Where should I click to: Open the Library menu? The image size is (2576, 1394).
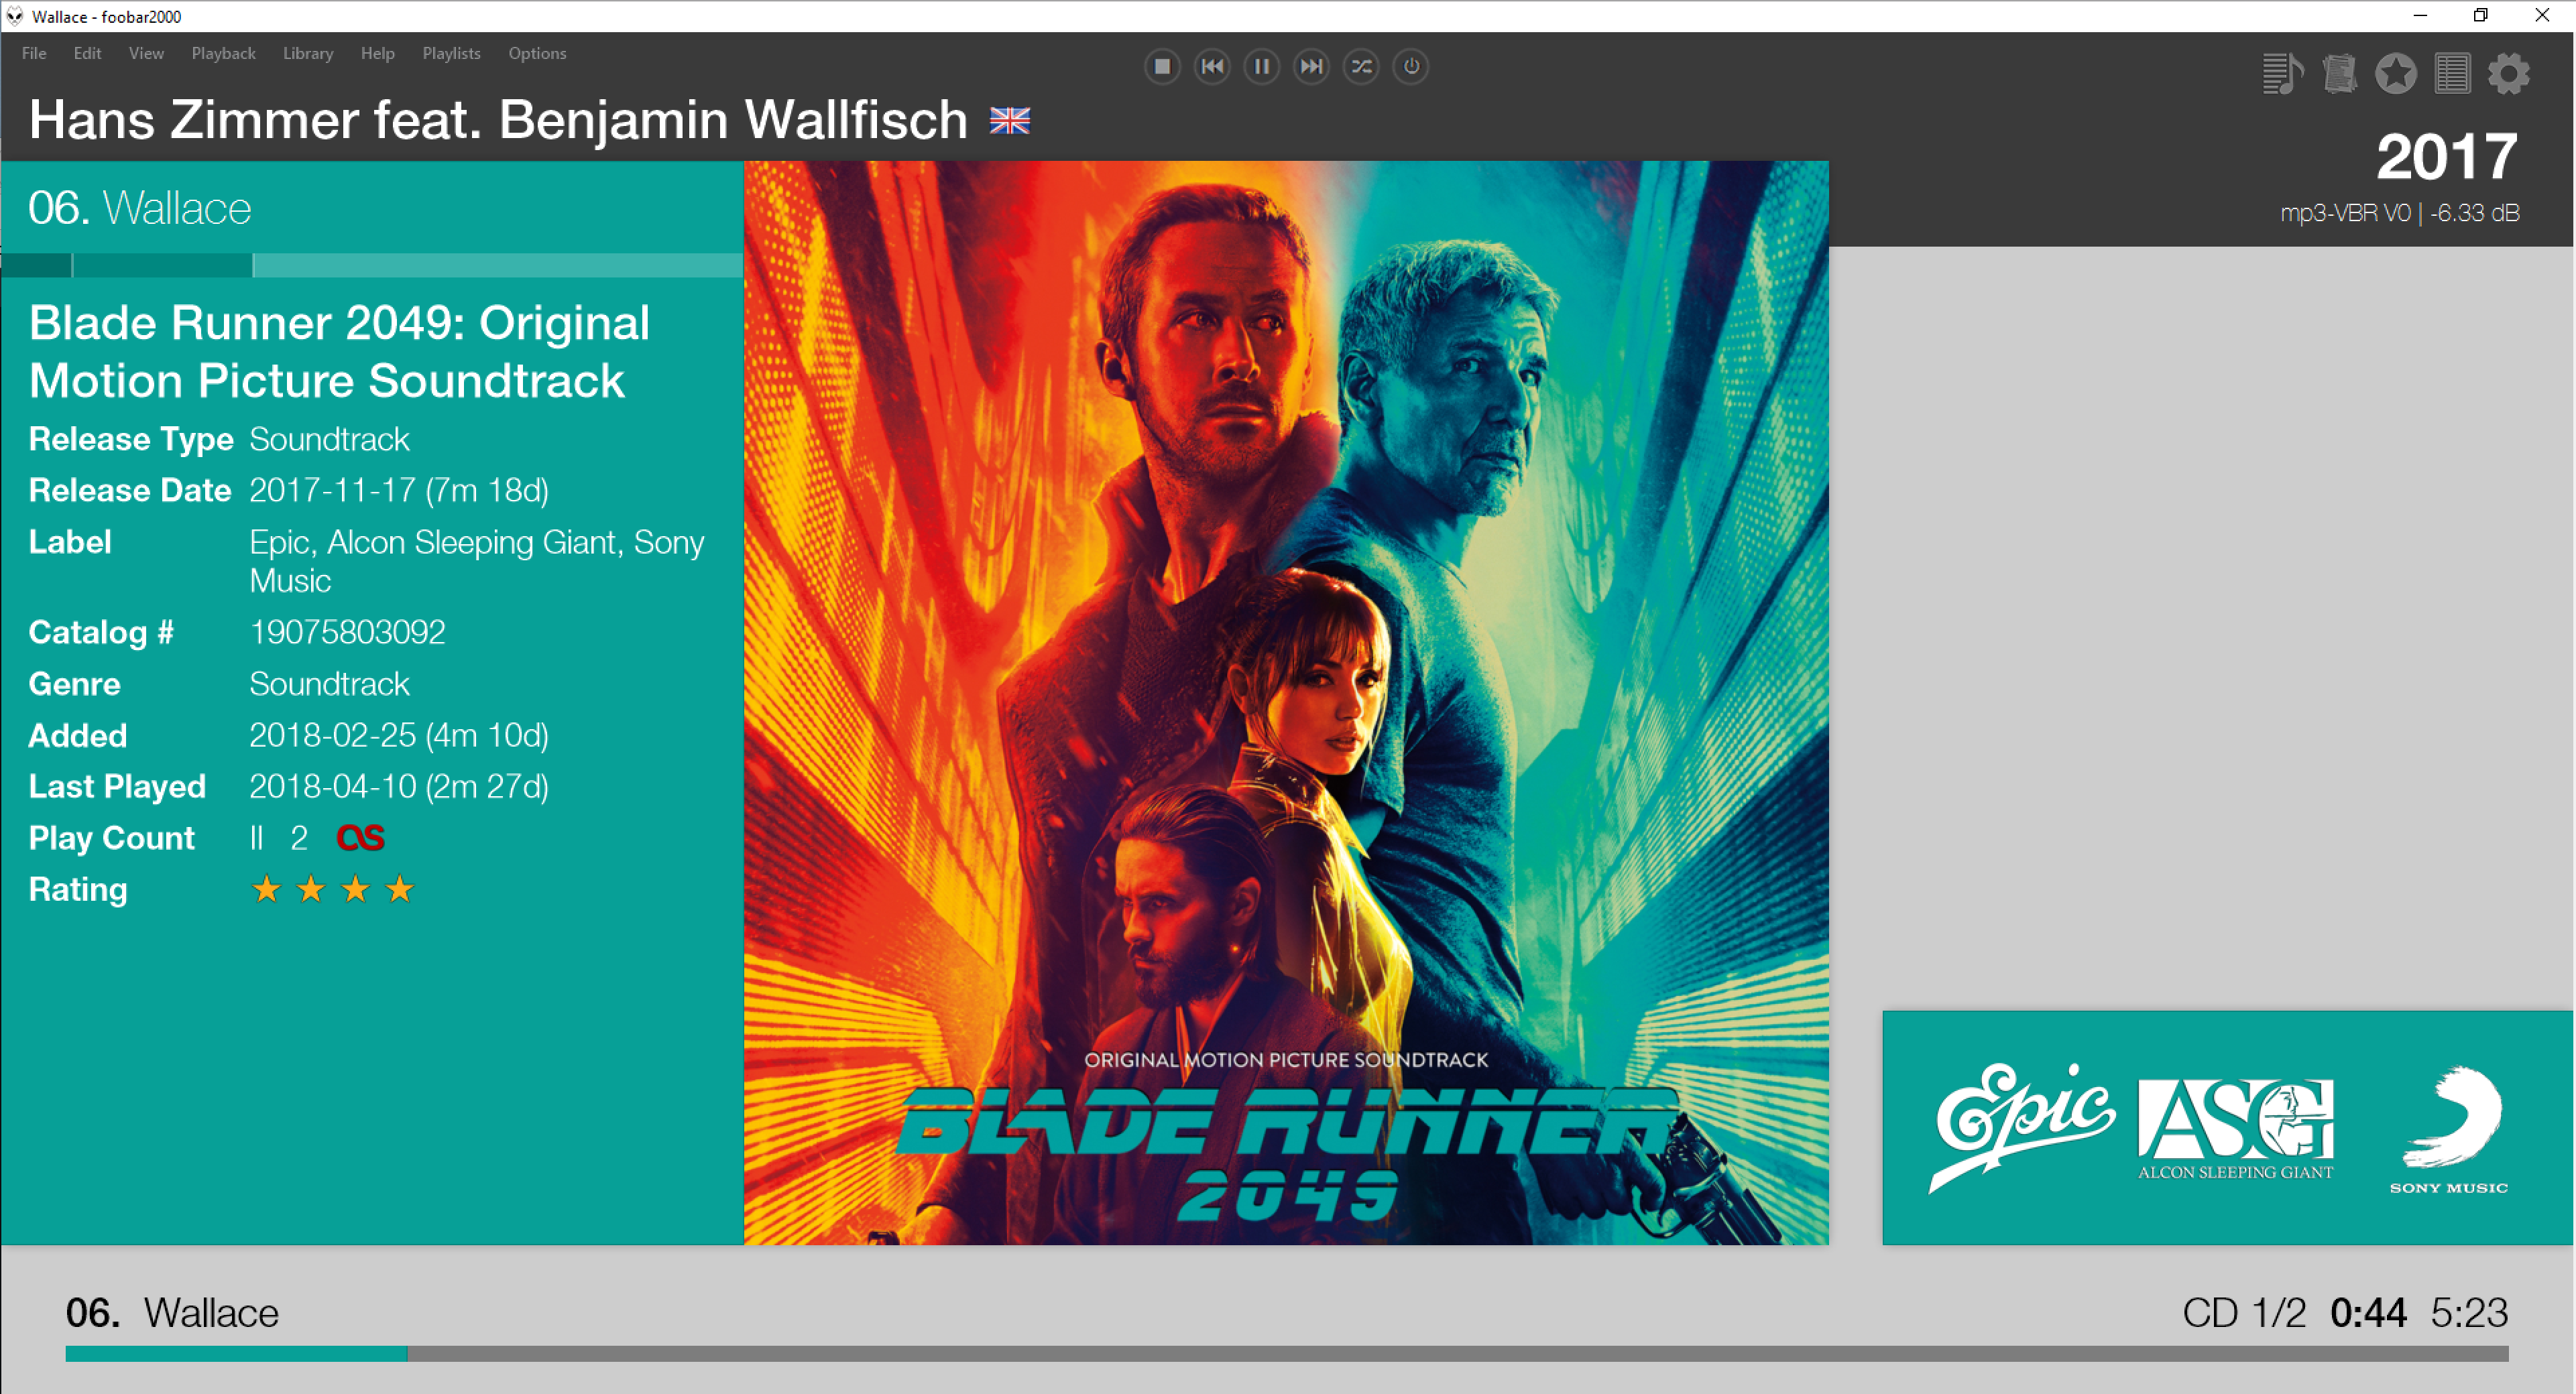[307, 53]
